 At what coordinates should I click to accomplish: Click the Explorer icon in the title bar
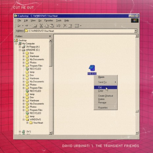click(16, 16)
